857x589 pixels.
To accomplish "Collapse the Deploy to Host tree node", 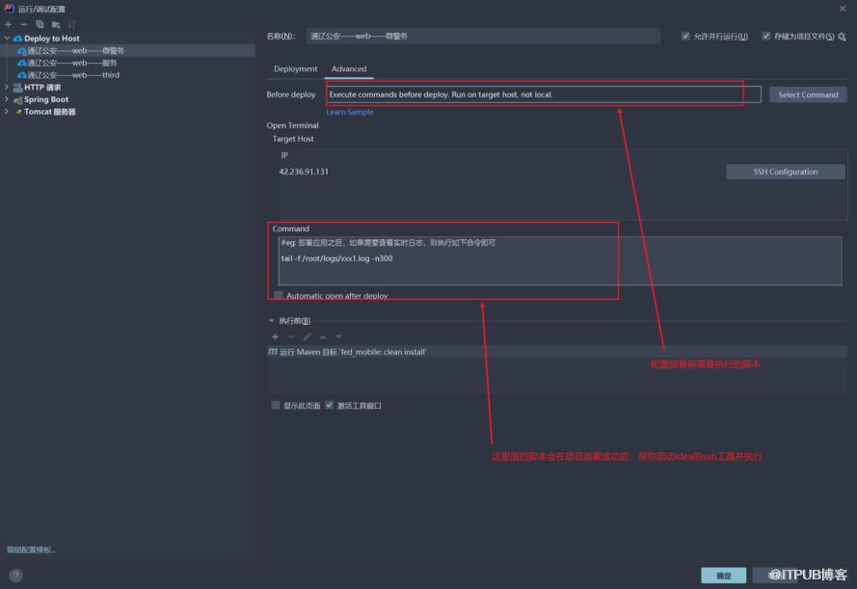I will [x=7, y=39].
